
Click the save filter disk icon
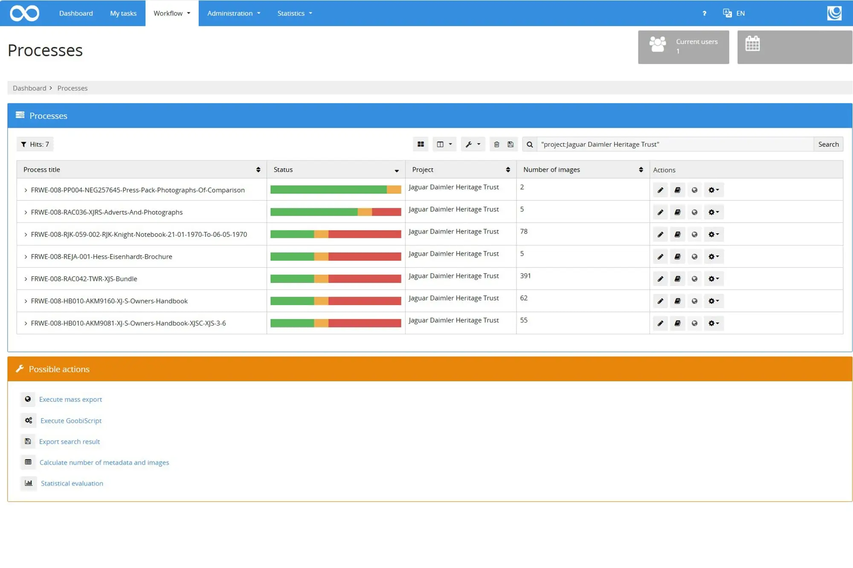click(510, 144)
